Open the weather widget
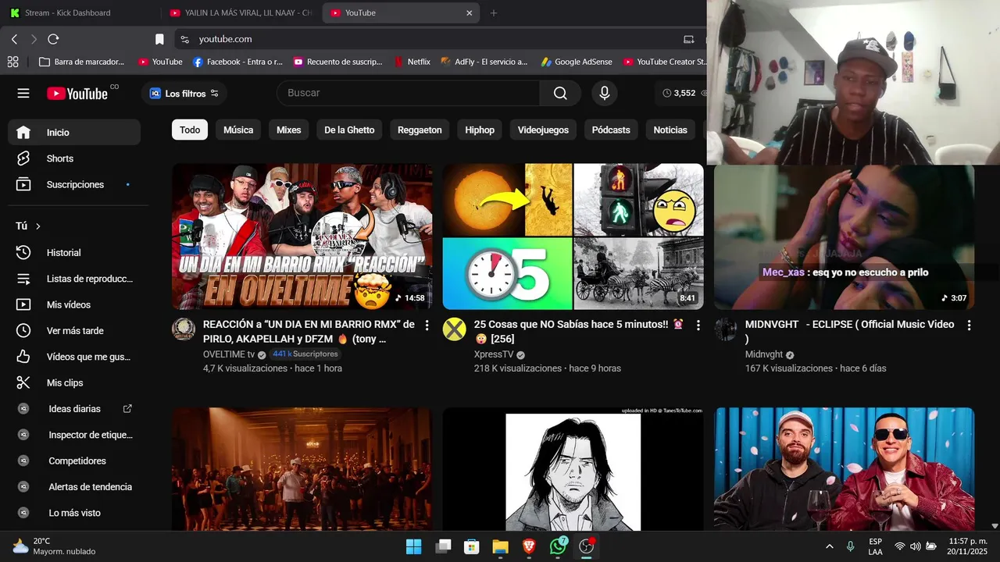The image size is (1000, 562). (53, 546)
